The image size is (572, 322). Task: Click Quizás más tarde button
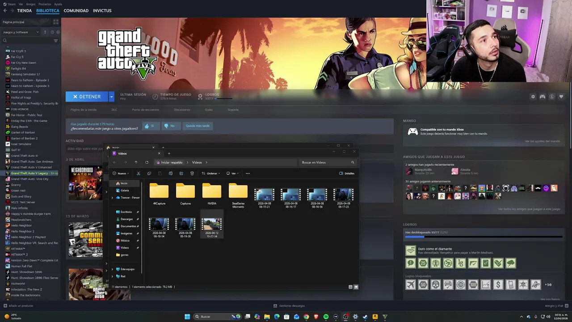click(198, 126)
